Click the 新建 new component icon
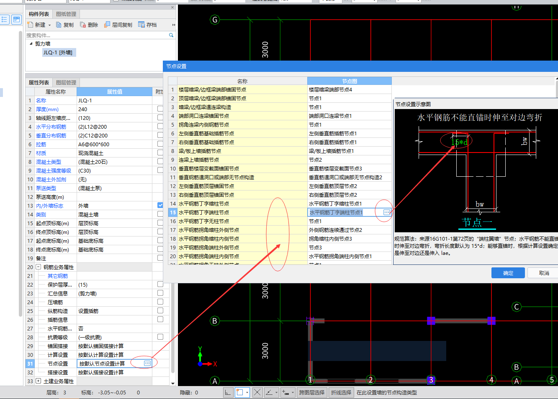Screen dimensions: 558x399 (x=30, y=25)
